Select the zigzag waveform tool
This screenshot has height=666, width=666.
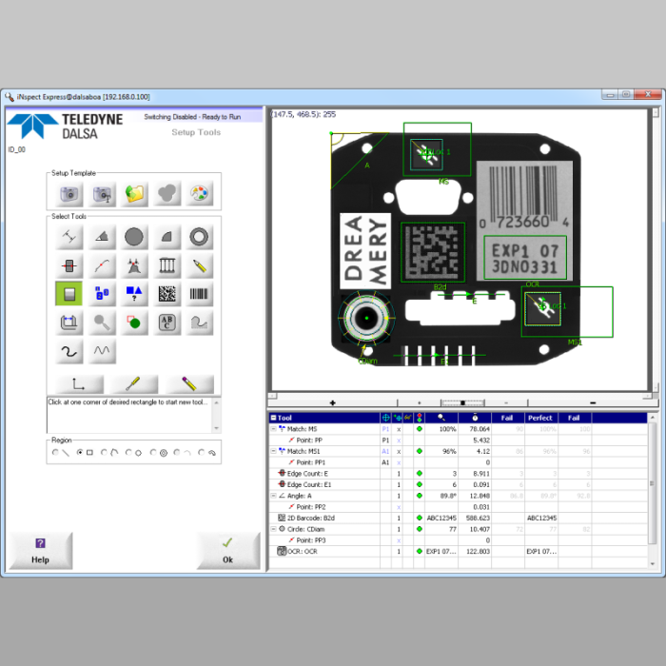point(102,351)
